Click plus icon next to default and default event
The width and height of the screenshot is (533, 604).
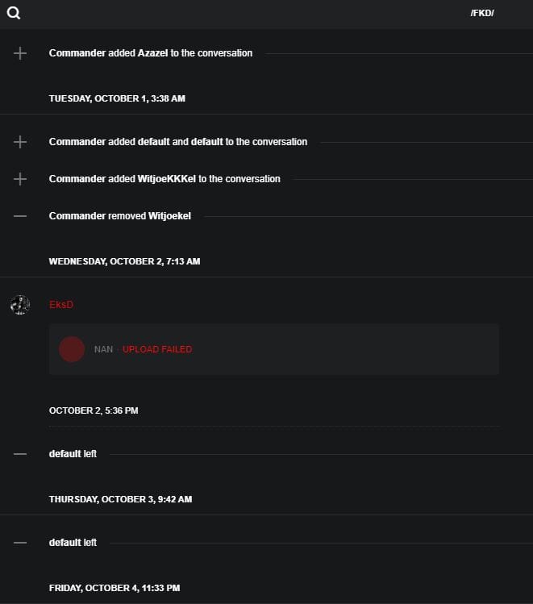[x=20, y=142]
